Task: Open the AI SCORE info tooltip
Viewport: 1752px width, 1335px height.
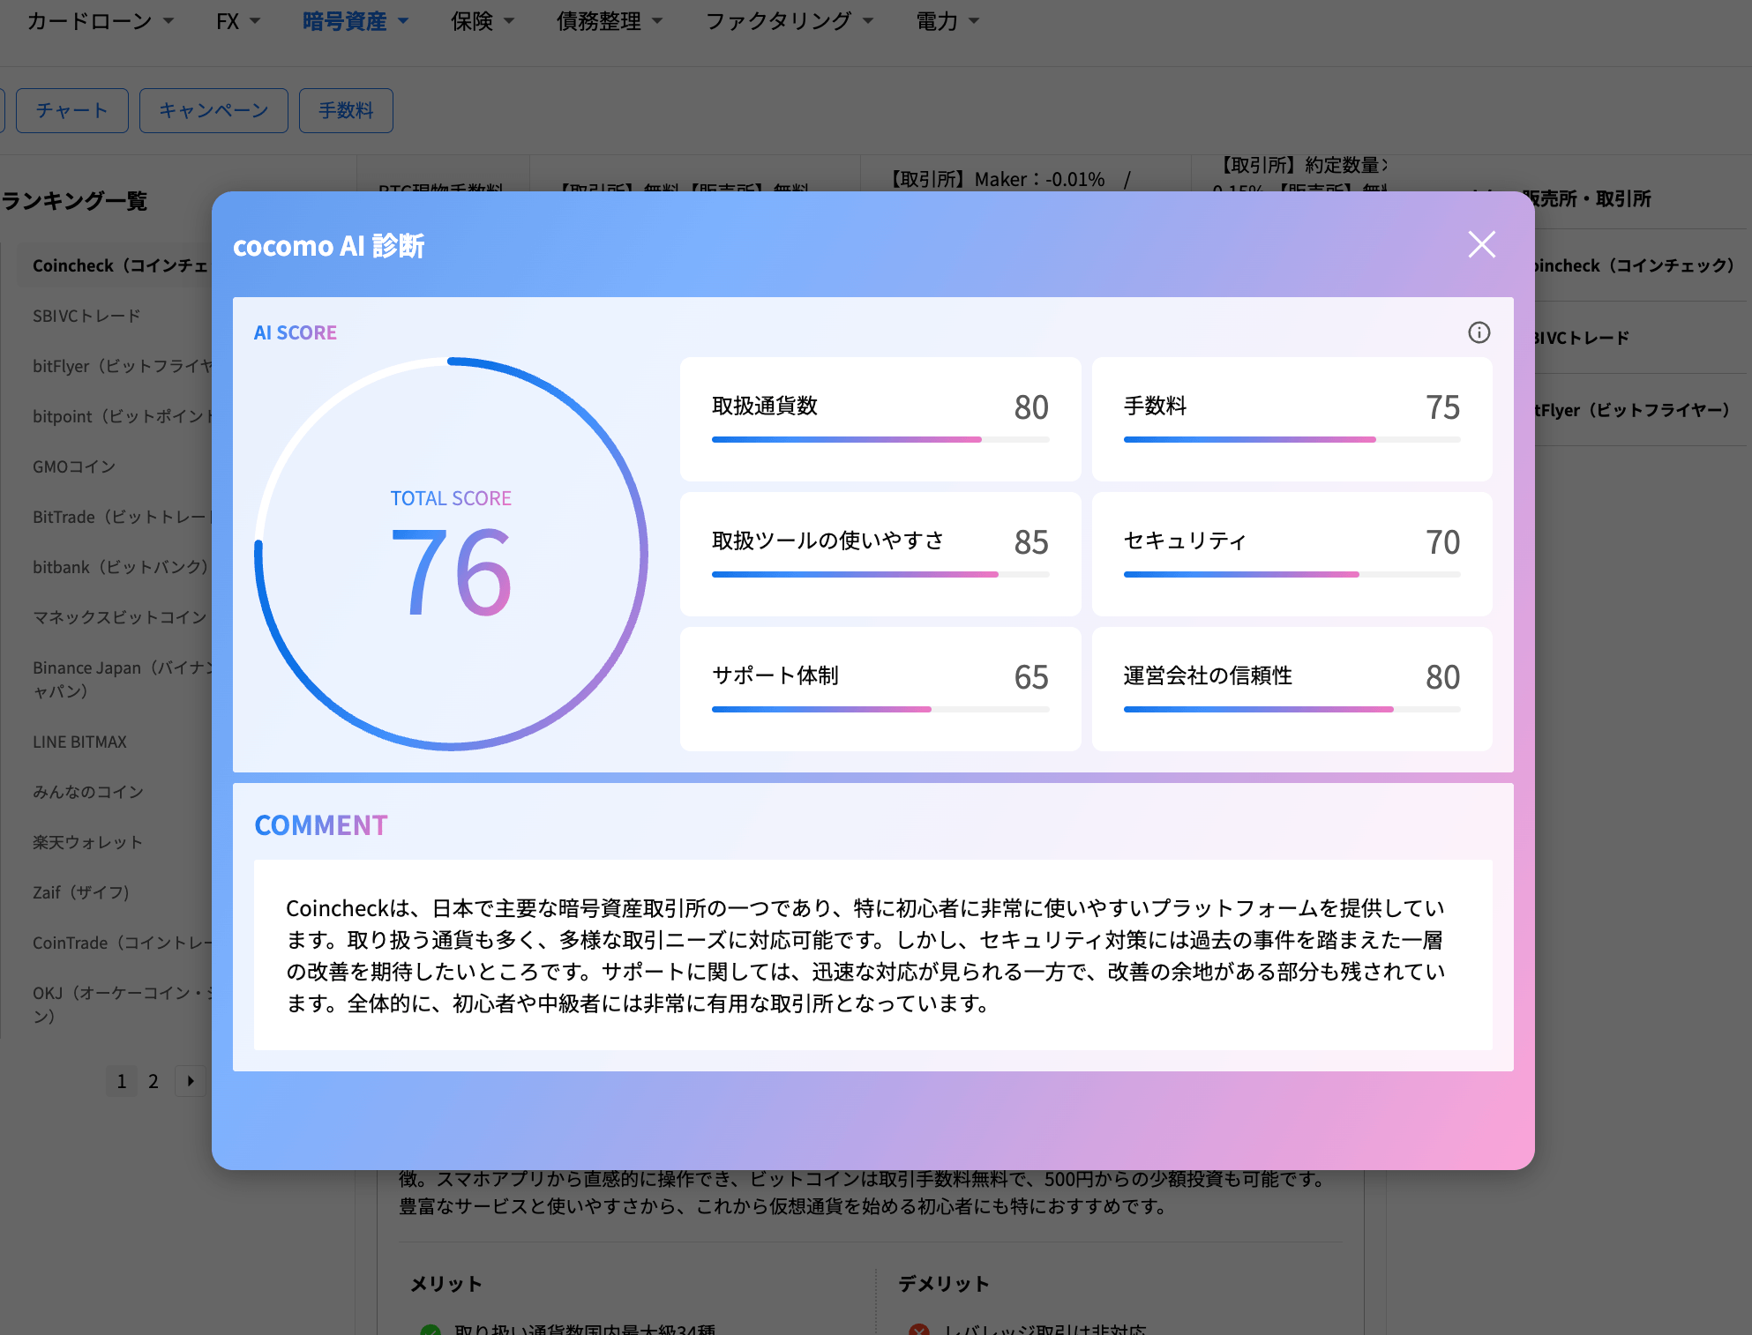Action: coord(1479,332)
